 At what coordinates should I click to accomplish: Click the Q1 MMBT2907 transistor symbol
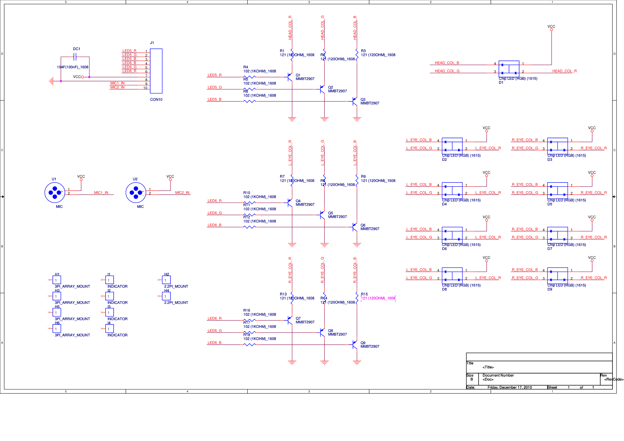(x=290, y=77)
